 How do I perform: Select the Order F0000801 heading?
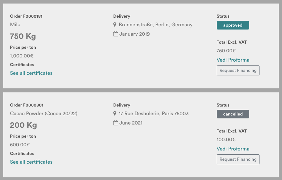click(27, 105)
